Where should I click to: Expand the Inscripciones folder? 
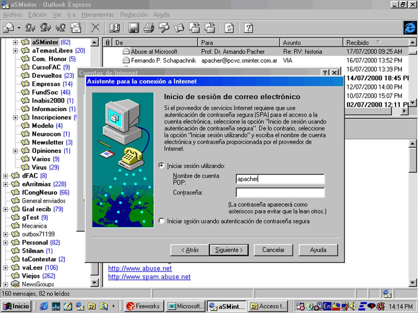(x=16, y=117)
